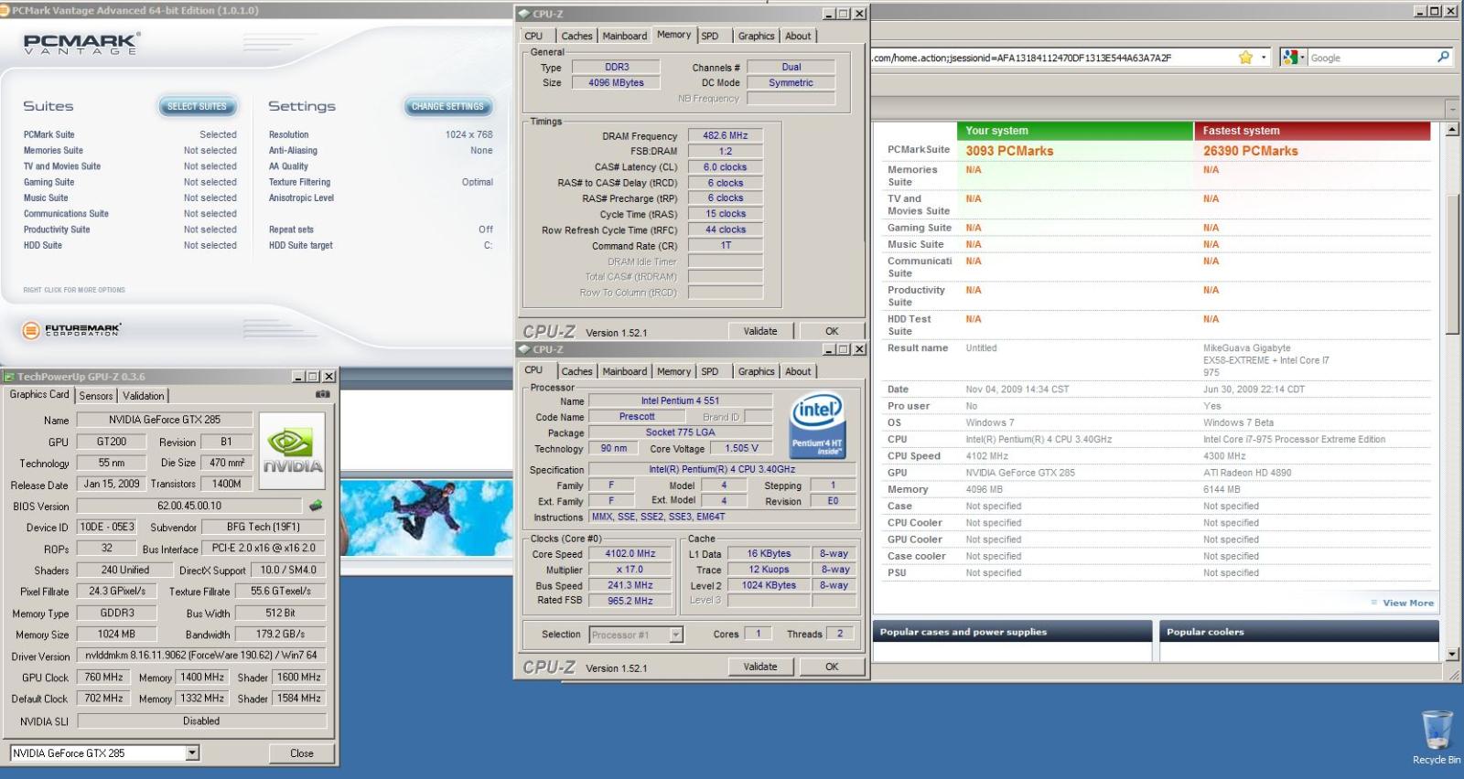Click the Google search input field
The image size is (1464, 779).
1372,58
